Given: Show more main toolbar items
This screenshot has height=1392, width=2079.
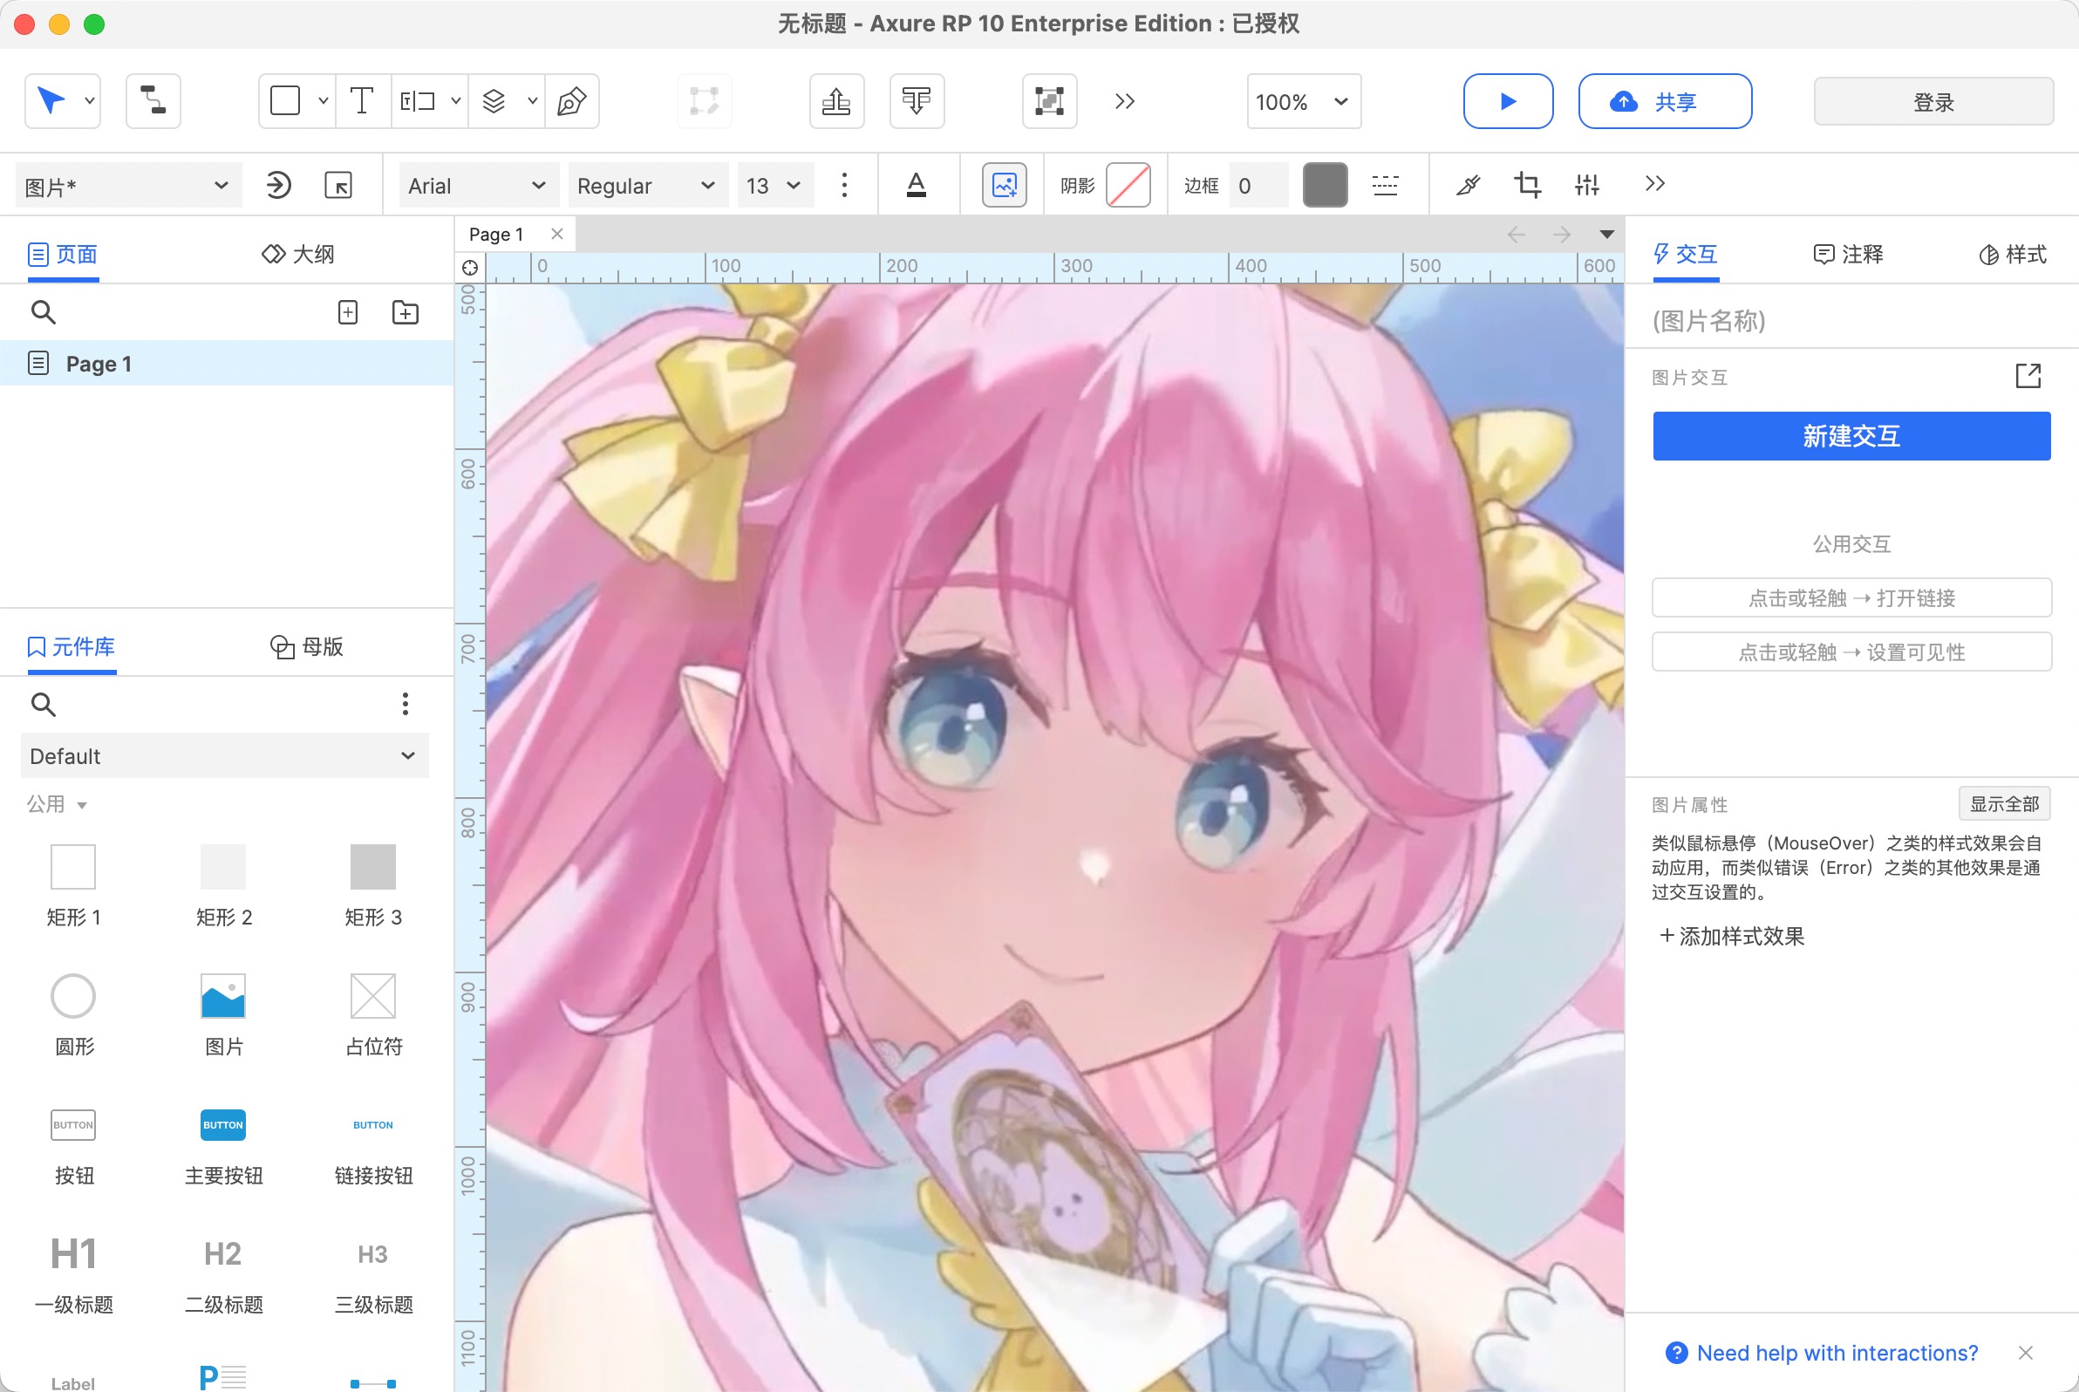Looking at the screenshot, I should (x=1125, y=101).
